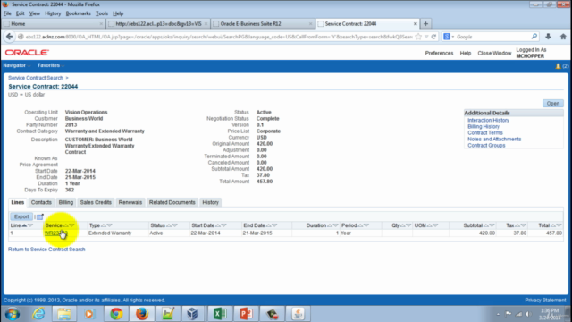Click the Google search input field
The height and width of the screenshot is (322, 572).
(x=492, y=37)
